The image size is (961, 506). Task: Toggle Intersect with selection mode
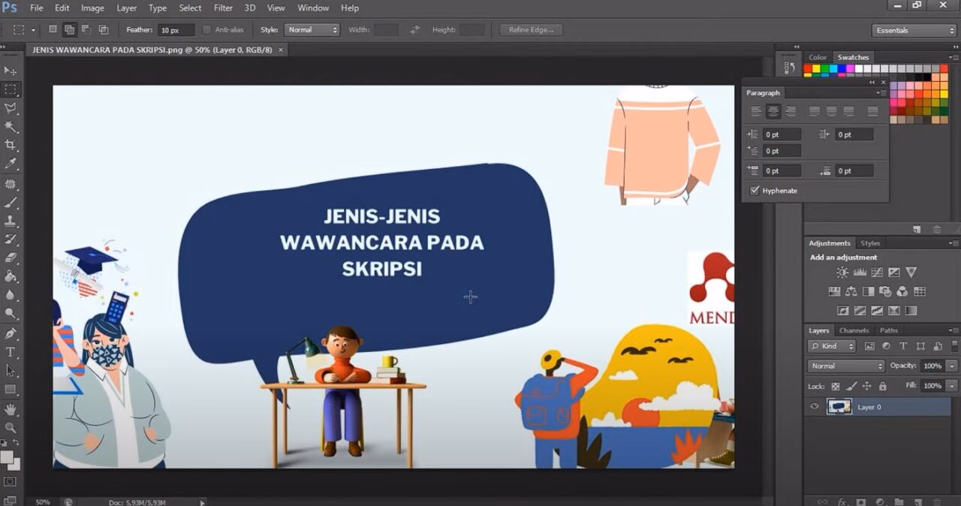(104, 30)
